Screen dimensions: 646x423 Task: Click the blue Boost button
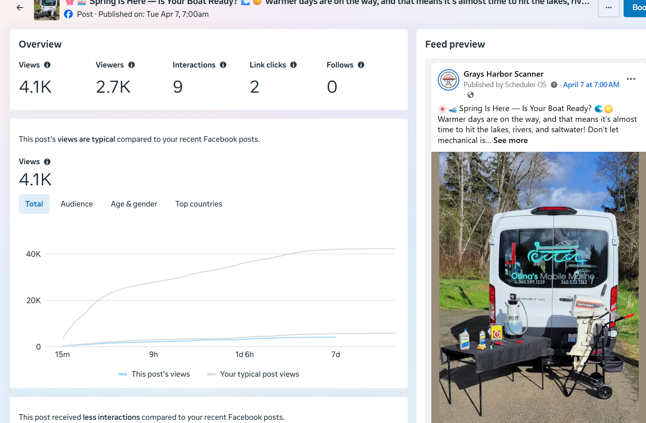coord(636,8)
